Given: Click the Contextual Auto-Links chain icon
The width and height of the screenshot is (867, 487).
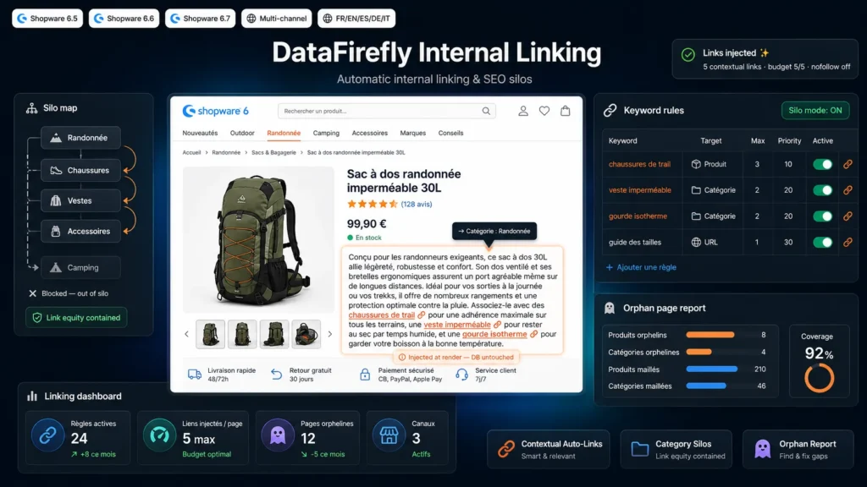Looking at the screenshot, I should (x=506, y=449).
